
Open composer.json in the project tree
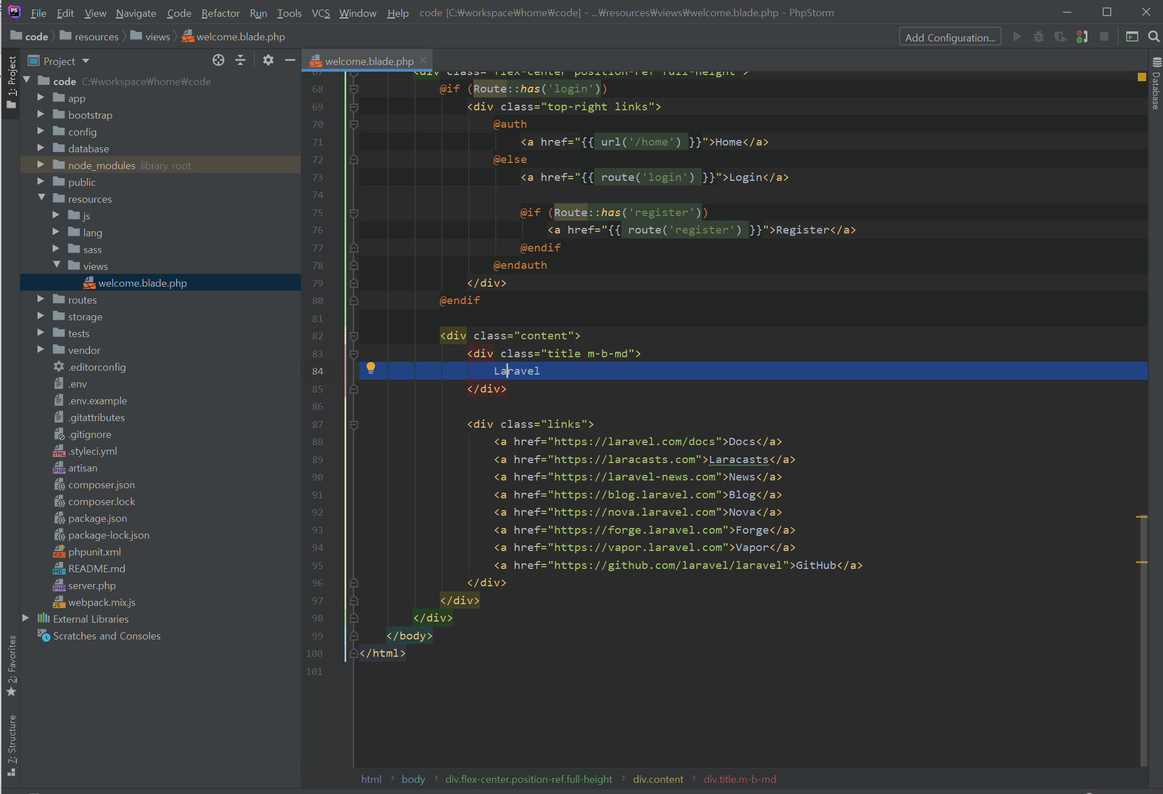[101, 485]
